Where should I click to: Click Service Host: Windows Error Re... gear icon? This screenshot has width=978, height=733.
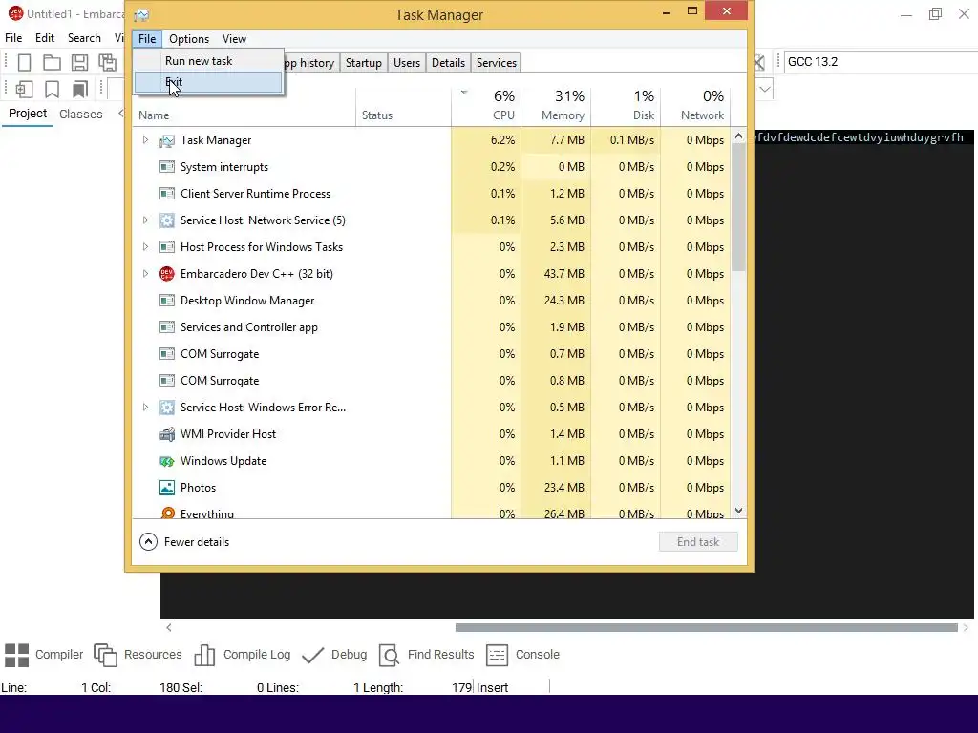click(x=166, y=408)
